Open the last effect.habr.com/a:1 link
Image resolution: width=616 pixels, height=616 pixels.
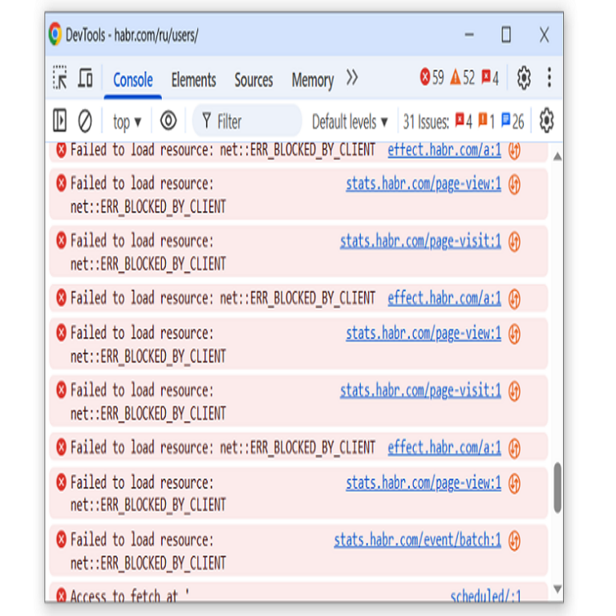[x=444, y=448]
